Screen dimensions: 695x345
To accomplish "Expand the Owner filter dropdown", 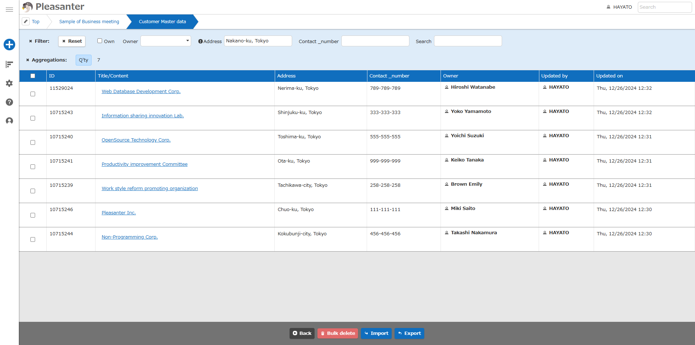I will click(x=166, y=41).
